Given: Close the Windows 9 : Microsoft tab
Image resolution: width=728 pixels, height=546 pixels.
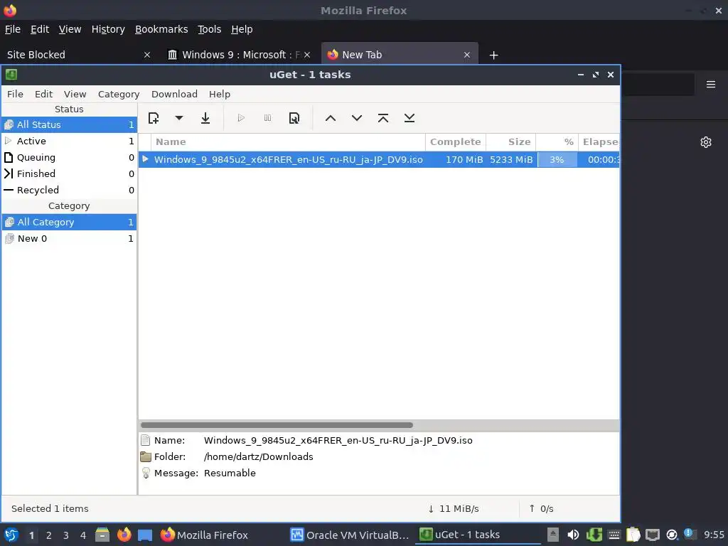Looking at the screenshot, I should (307, 55).
